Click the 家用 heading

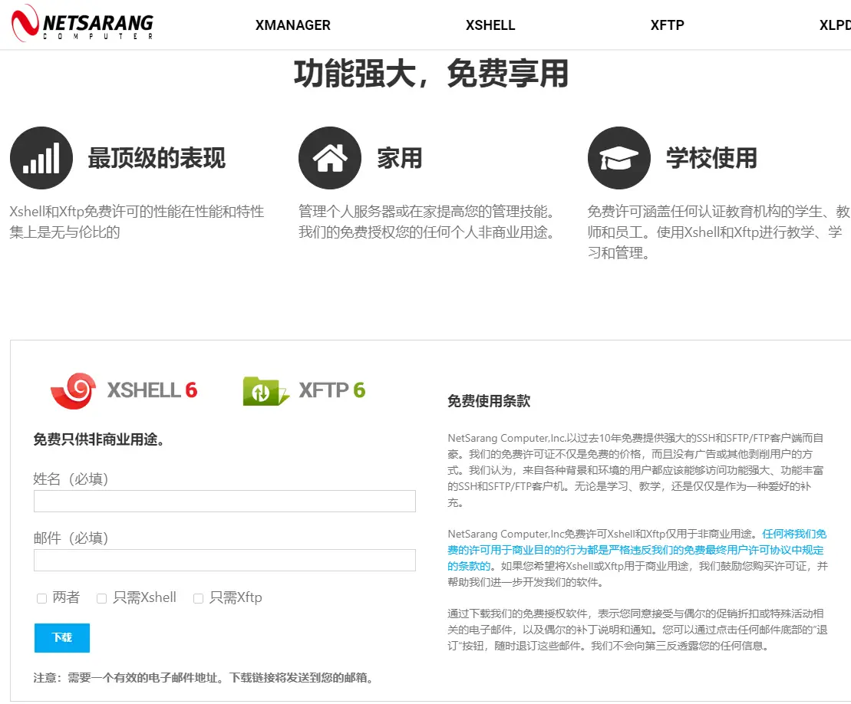400,158
